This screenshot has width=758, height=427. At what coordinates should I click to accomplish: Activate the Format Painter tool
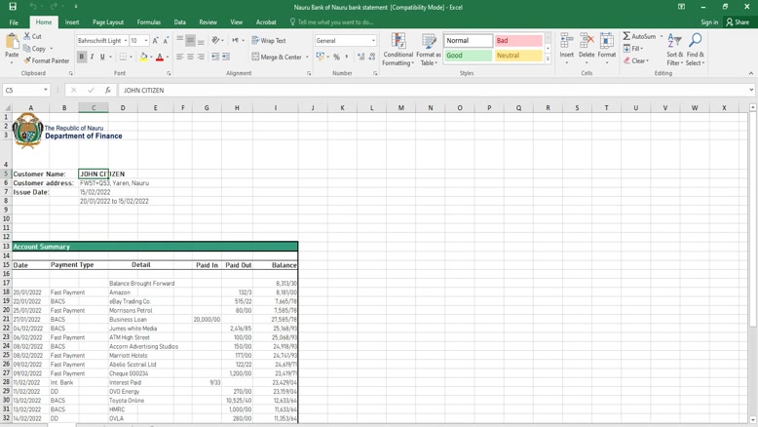47,60
